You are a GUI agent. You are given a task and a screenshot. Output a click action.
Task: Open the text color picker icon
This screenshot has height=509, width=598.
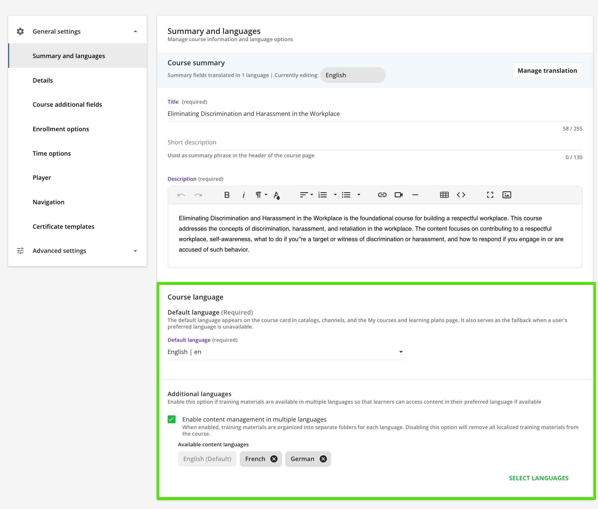coord(277,195)
